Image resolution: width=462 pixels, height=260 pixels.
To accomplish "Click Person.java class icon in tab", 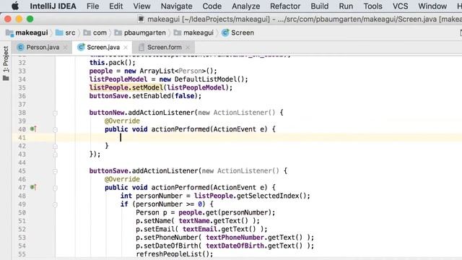I will click(20, 47).
